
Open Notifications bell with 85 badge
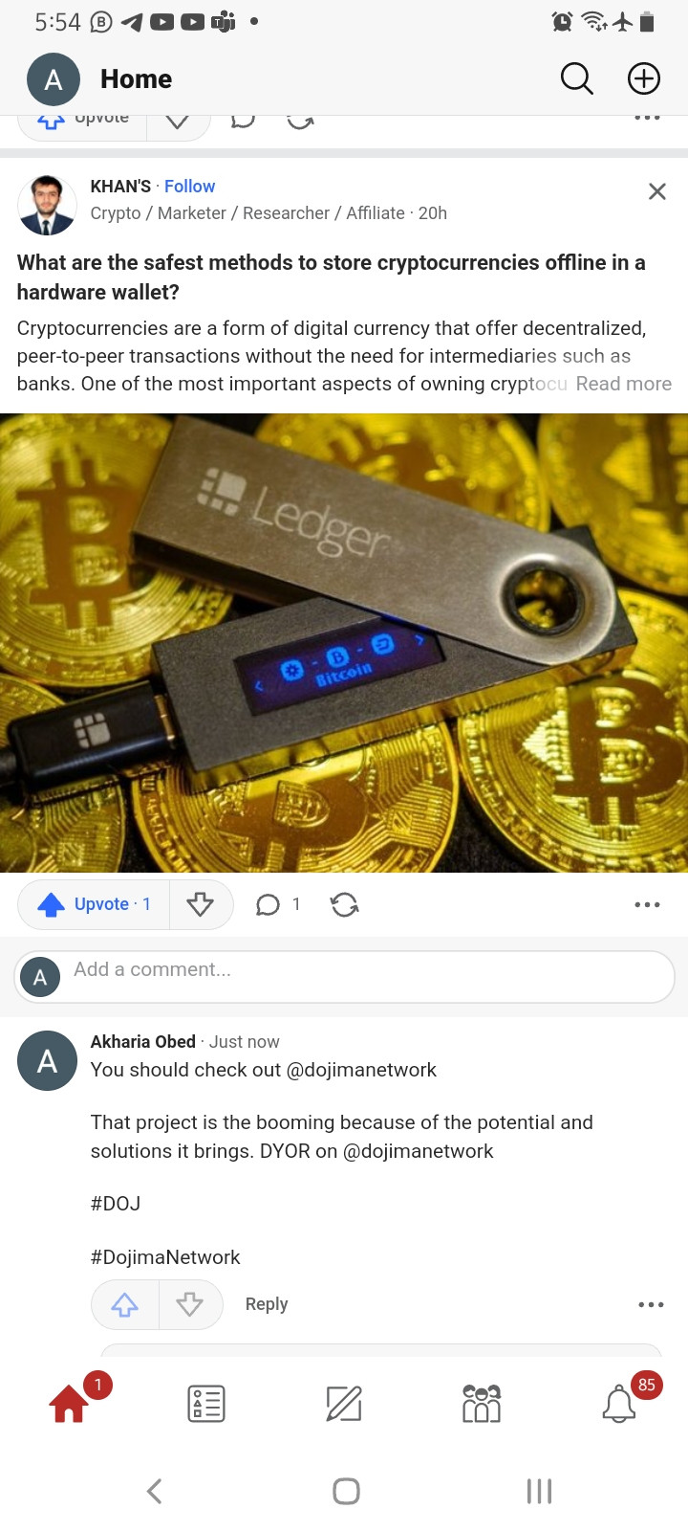(x=619, y=1404)
